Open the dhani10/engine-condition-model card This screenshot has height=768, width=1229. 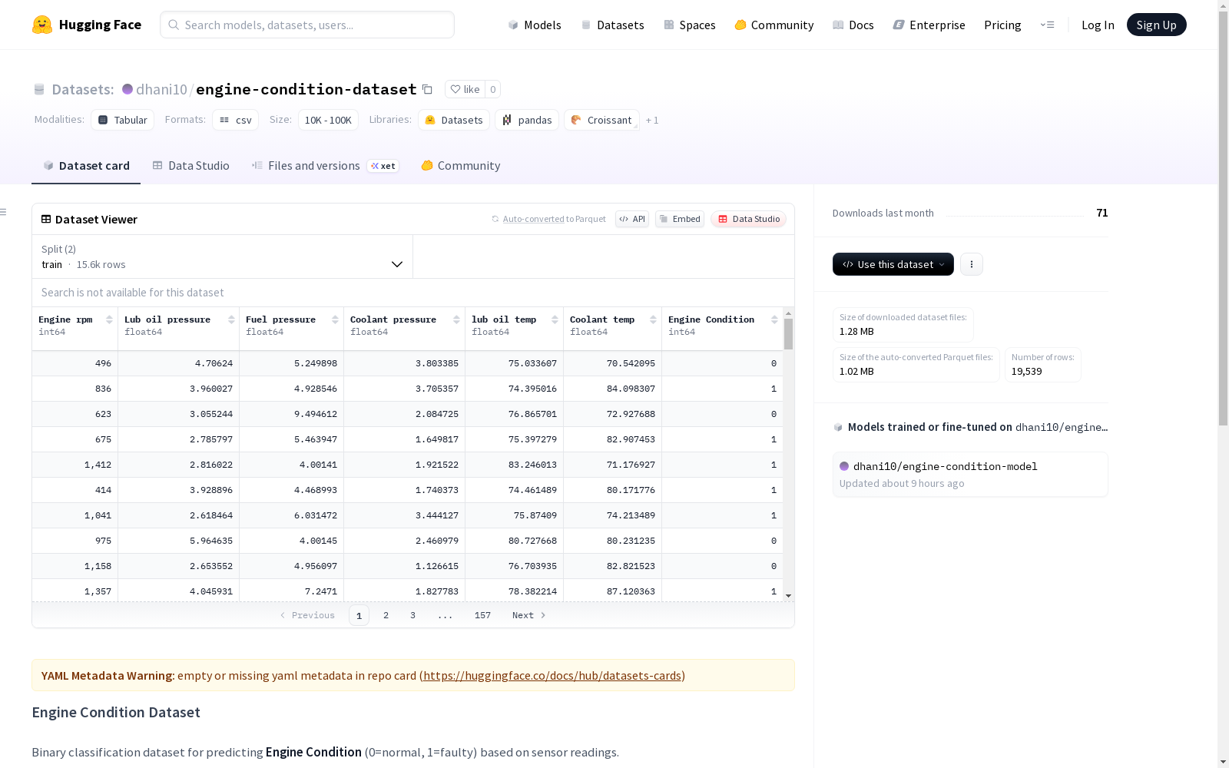click(x=970, y=475)
